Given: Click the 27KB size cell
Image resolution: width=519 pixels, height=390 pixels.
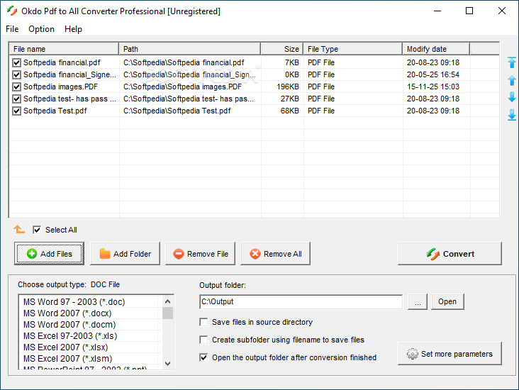Looking at the screenshot, I should [x=282, y=99].
